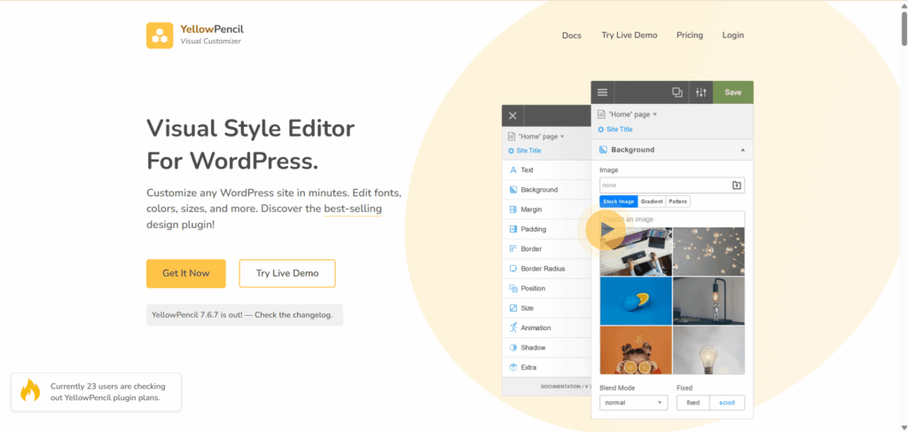This screenshot has height=432, width=908.
Task: Click the Padding row label
Action: pyautogui.click(x=533, y=230)
